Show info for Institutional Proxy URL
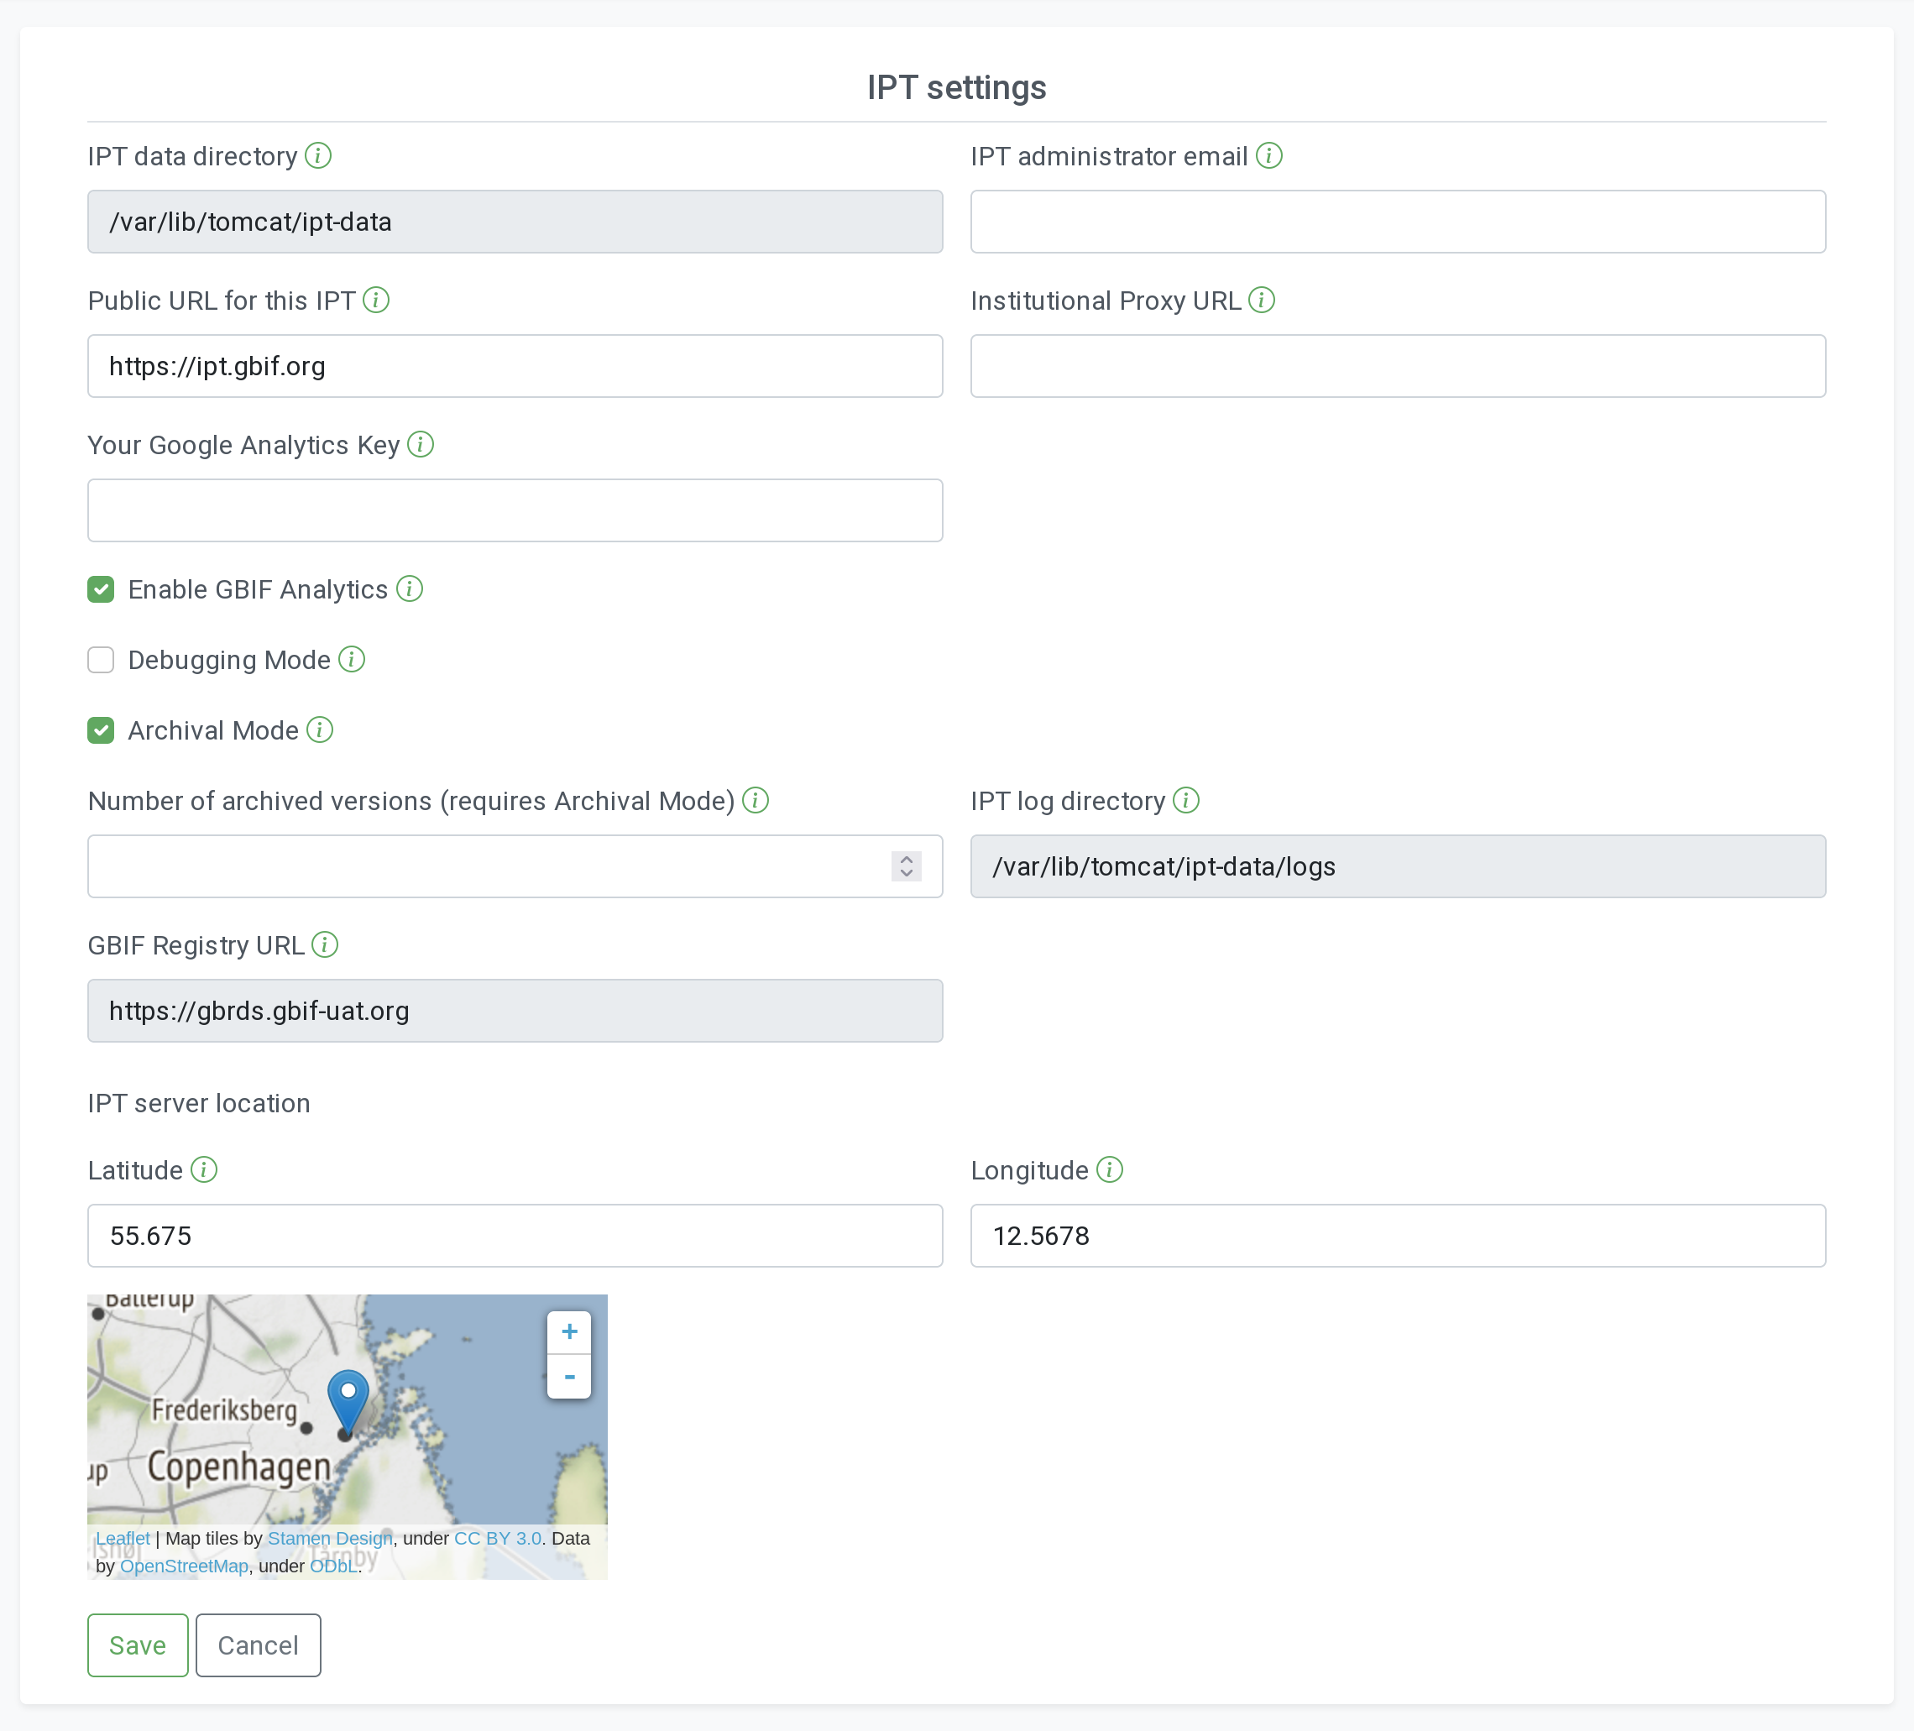This screenshot has width=1914, height=1731. [1261, 300]
